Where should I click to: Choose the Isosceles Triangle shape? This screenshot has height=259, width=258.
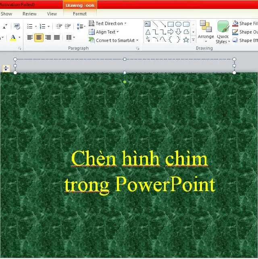[x=148, y=32]
